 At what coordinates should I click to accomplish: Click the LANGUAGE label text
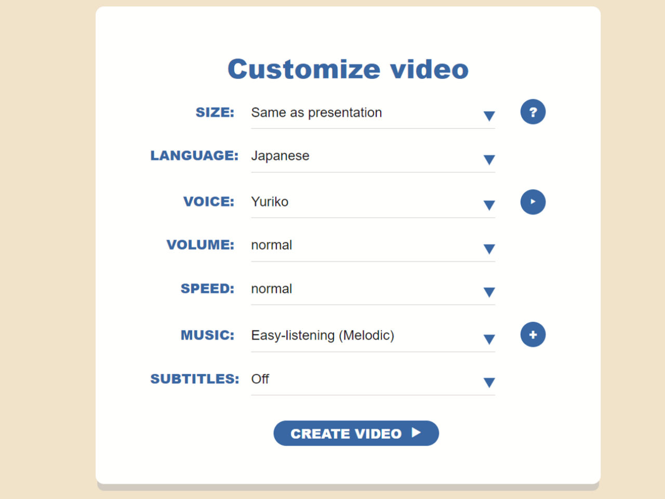194,156
